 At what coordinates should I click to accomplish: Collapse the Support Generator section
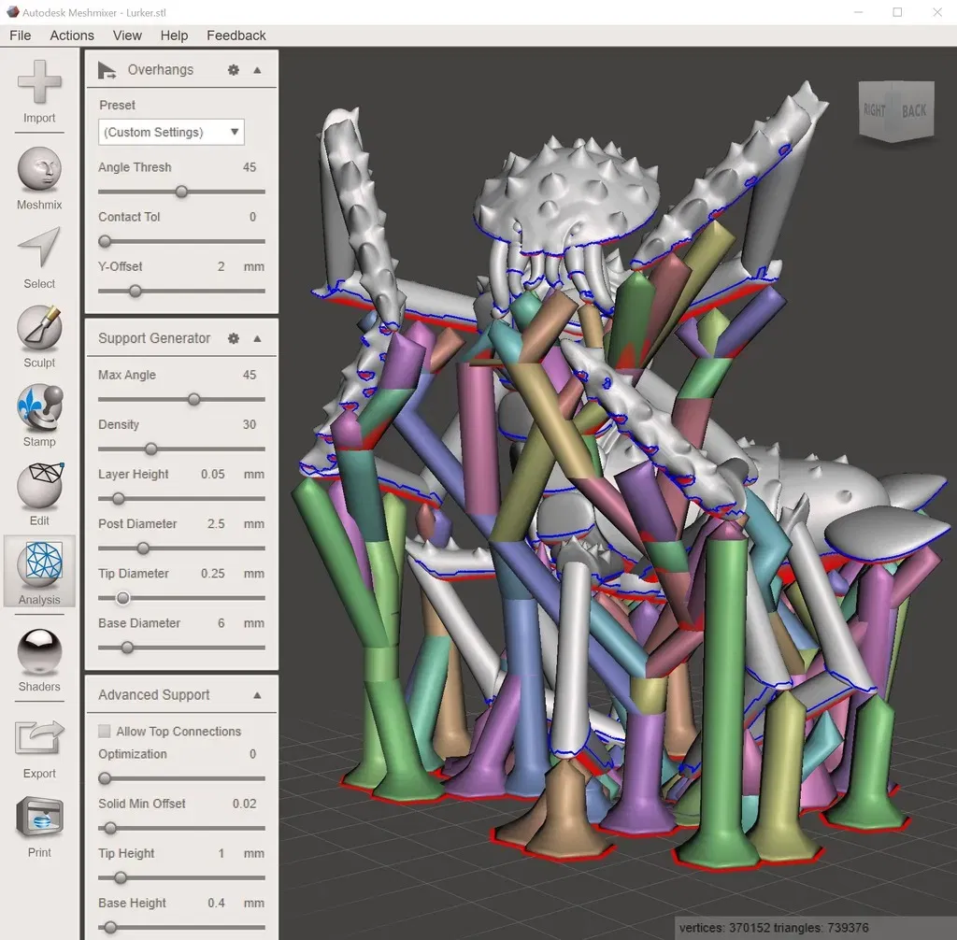click(x=257, y=338)
